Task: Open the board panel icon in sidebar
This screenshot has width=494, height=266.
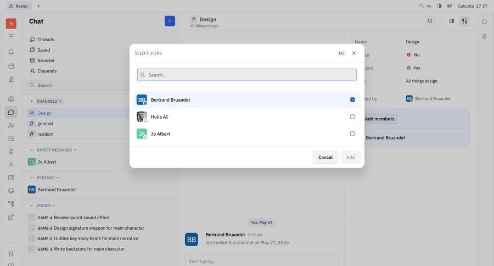Action: 11,178
